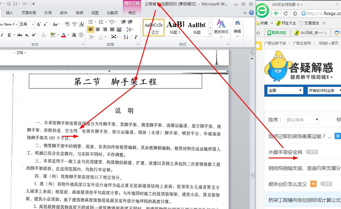The image size is (341, 209).
Task: Go to 360 browser home page
Action: (295, 13)
